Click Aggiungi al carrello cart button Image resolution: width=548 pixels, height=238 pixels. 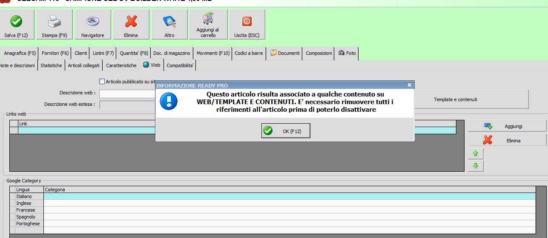pyautogui.click(x=208, y=25)
